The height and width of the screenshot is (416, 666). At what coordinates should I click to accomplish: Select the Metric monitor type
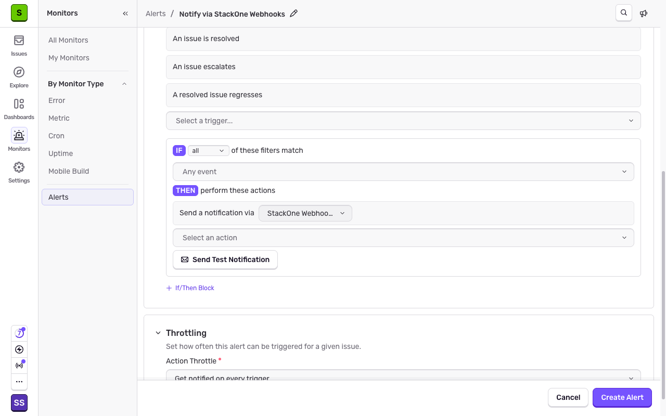click(59, 118)
